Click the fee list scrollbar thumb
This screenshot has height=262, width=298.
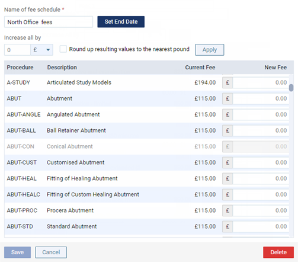[x=291, y=88]
